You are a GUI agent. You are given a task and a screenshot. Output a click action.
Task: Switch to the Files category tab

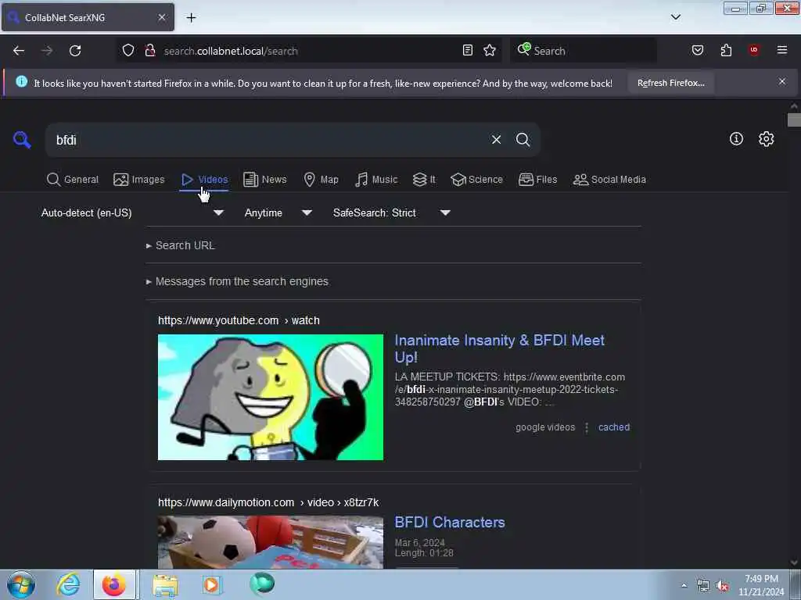(538, 180)
